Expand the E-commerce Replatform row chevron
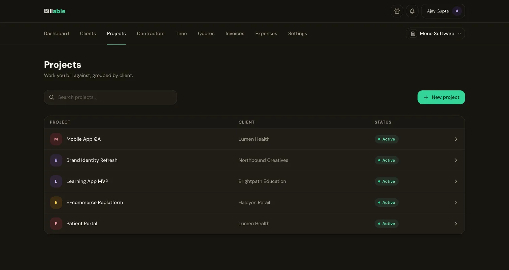 pos(456,202)
